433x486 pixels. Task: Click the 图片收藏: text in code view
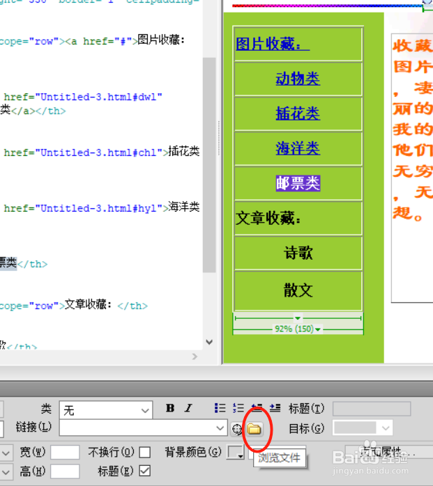[161, 40]
